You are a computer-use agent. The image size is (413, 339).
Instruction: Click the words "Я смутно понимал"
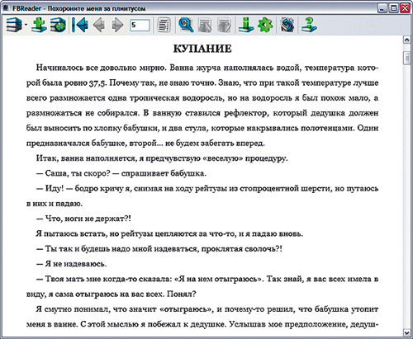(72, 309)
